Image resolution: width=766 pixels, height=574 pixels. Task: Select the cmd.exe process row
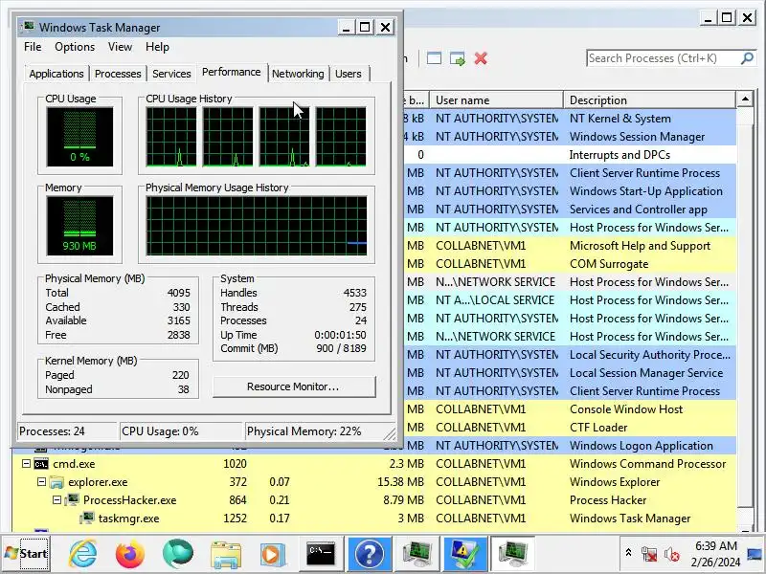374,464
